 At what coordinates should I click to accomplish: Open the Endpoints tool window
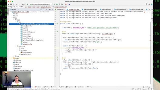coord(69,87)
